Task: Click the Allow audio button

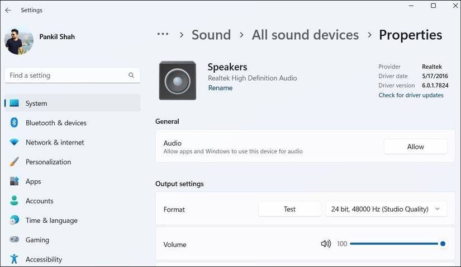Action: click(x=415, y=147)
